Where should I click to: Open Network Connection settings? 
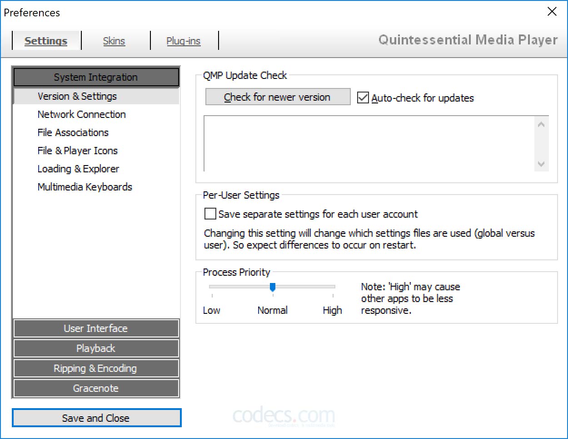tap(82, 114)
